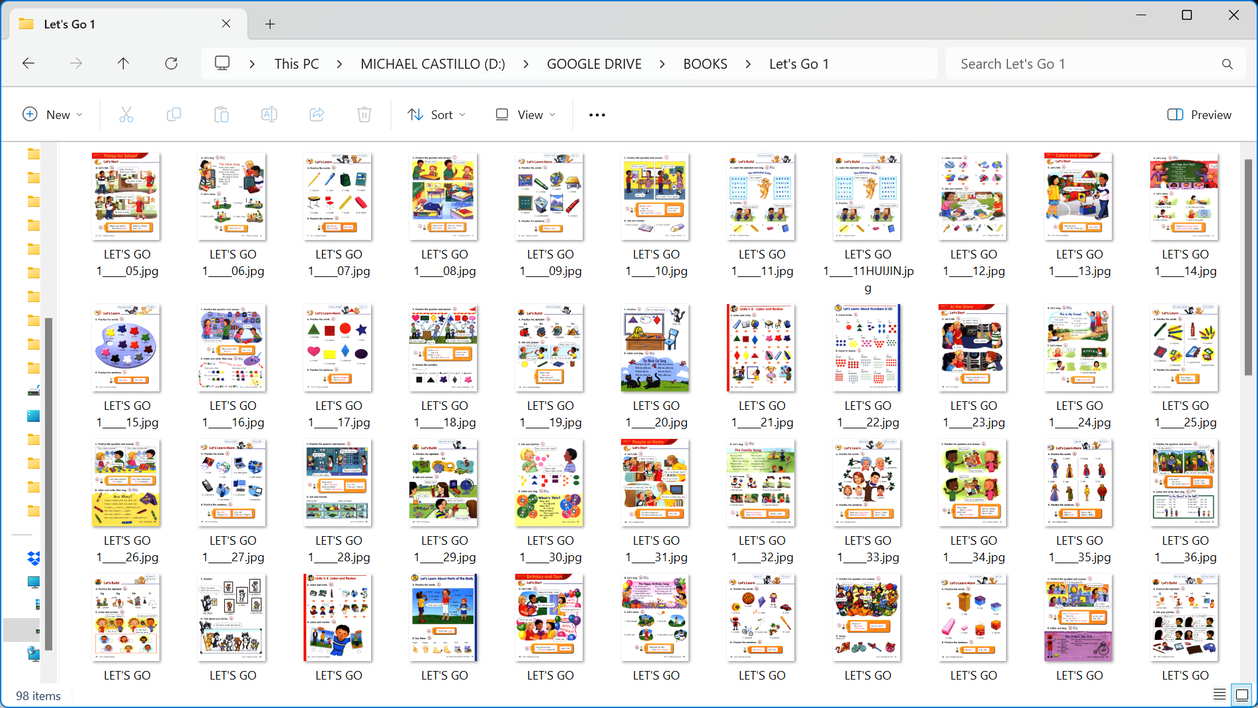Click the Cut scissors icon
1258x708 pixels.
coord(126,114)
